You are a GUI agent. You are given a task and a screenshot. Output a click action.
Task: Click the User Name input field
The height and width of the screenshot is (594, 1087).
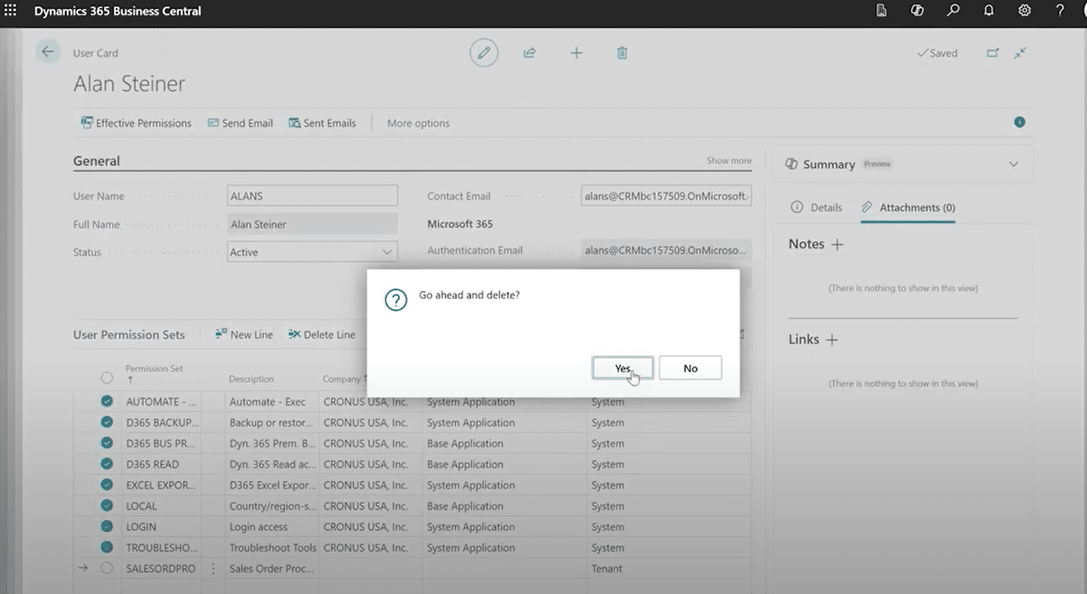[312, 196]
